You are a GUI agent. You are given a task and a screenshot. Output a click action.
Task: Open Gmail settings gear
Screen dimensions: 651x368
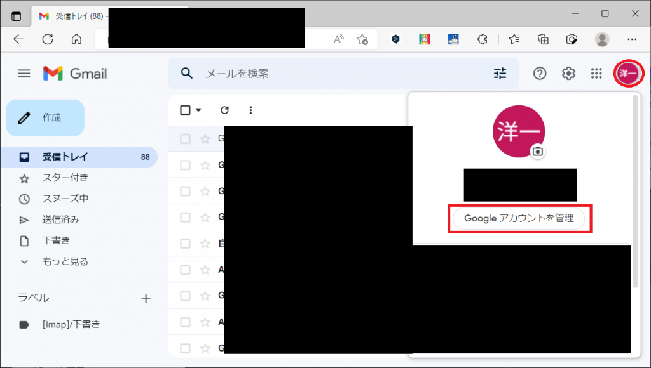click(x=568, y=73)
